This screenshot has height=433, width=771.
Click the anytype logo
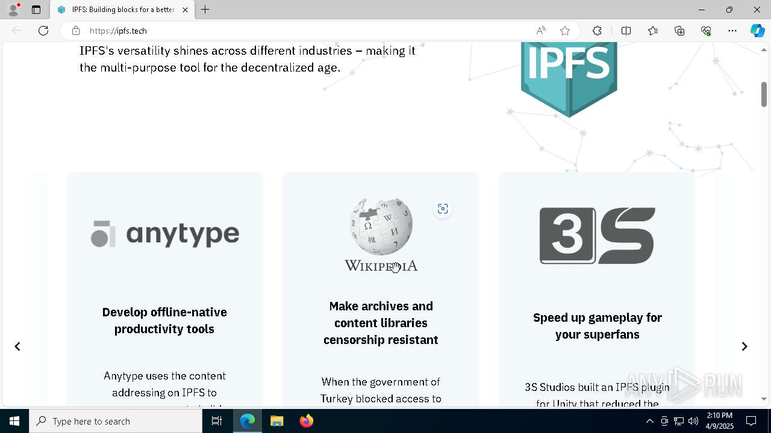click(165, 234)
